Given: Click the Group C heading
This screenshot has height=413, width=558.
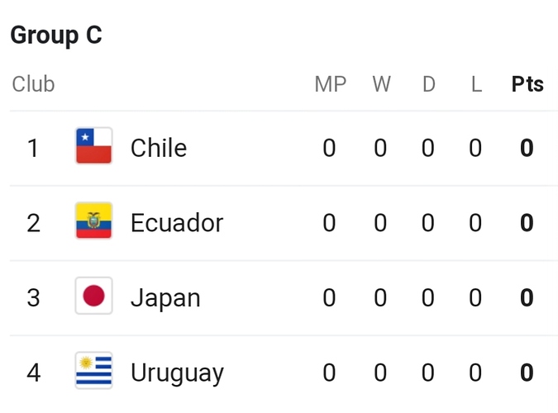Looking at the screenshot, I should [x=56, y=36].
